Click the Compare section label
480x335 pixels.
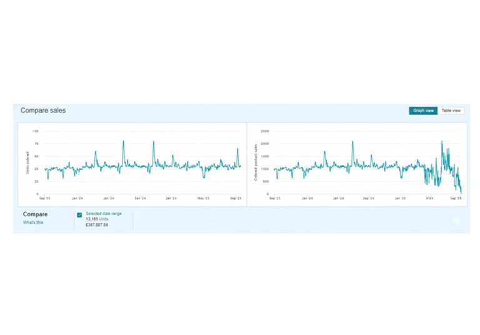pos(35,214)
